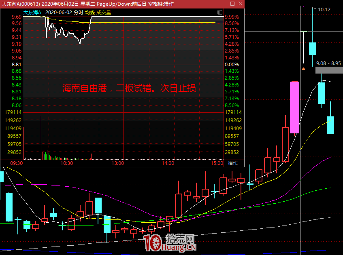The height and width of the screenshot is (255, 343).
Task: Click the 14:00 time axis label
Action: pos(168,163)
